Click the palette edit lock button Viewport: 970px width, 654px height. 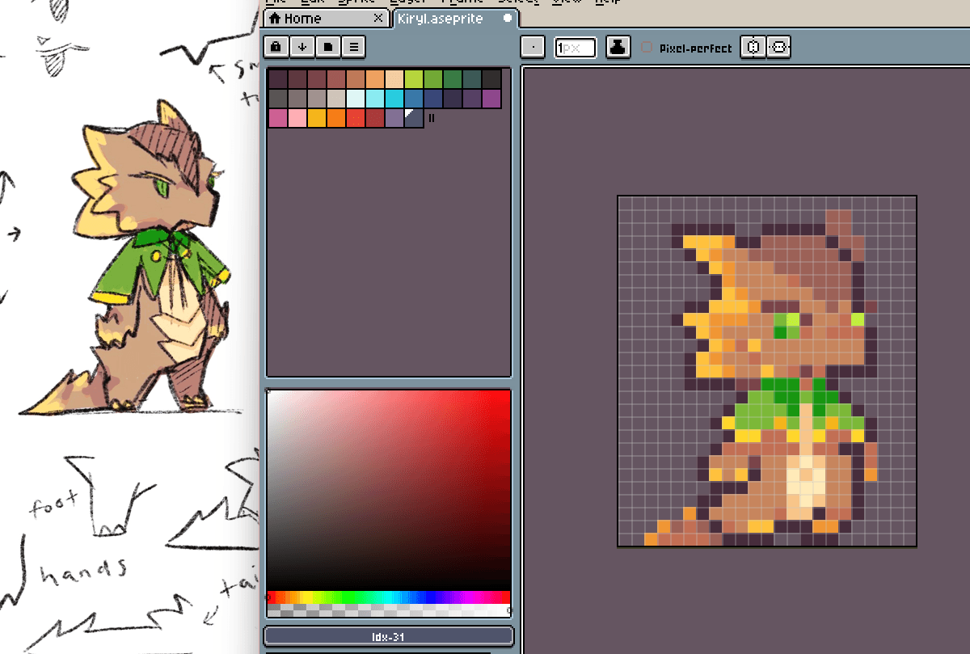(276, 46)
